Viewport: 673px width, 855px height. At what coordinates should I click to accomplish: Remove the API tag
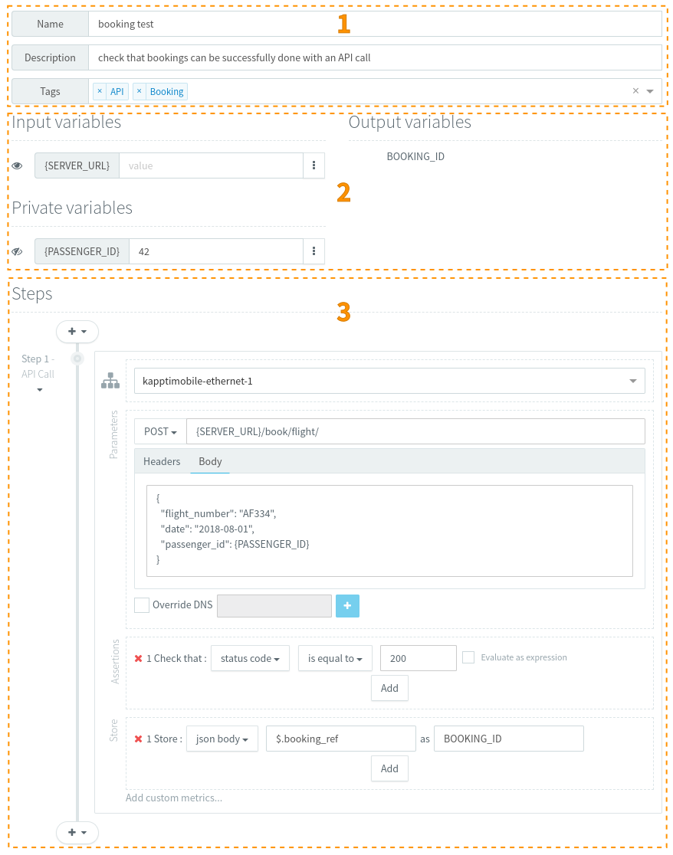coord(100,91)
